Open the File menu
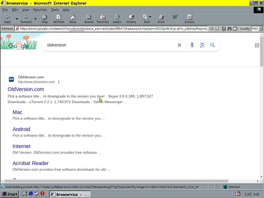The height and width of the screenshot is (198, 264). pos(5,10)
